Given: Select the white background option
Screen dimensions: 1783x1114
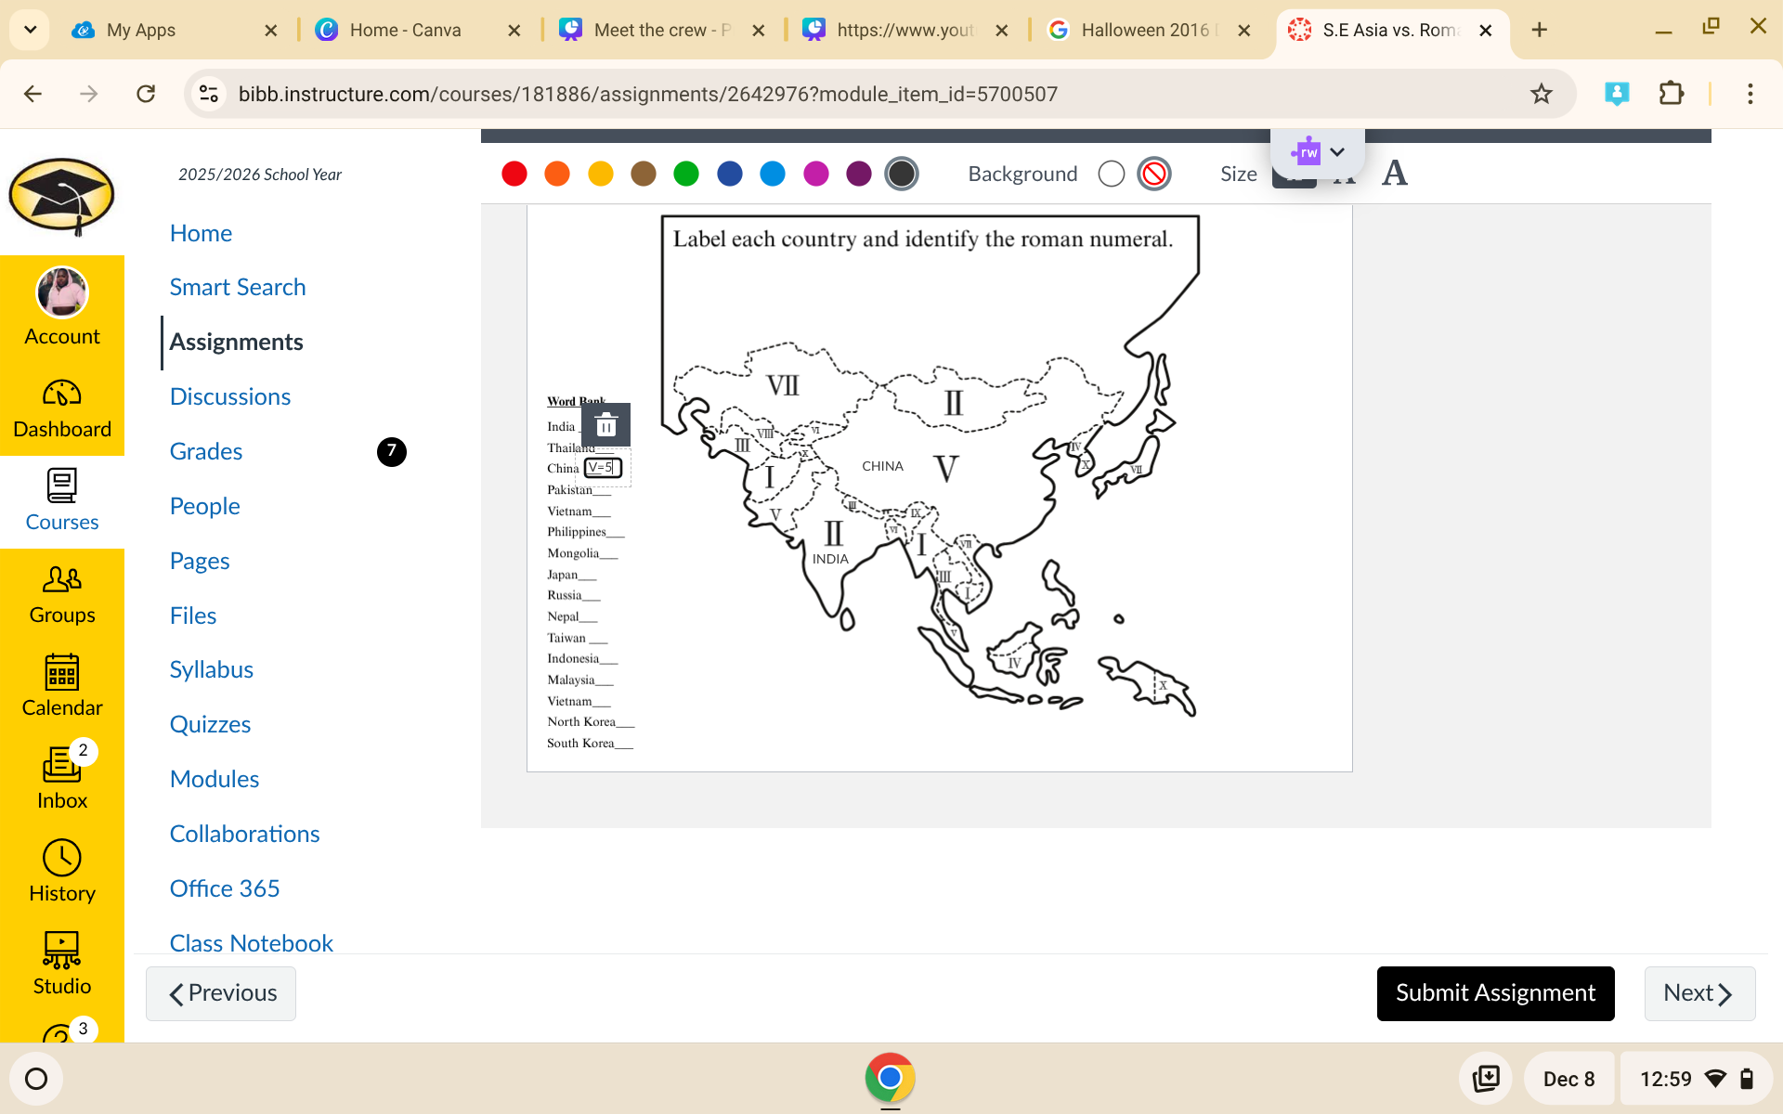Looking at the screenshot, I should coord(1111,174).
